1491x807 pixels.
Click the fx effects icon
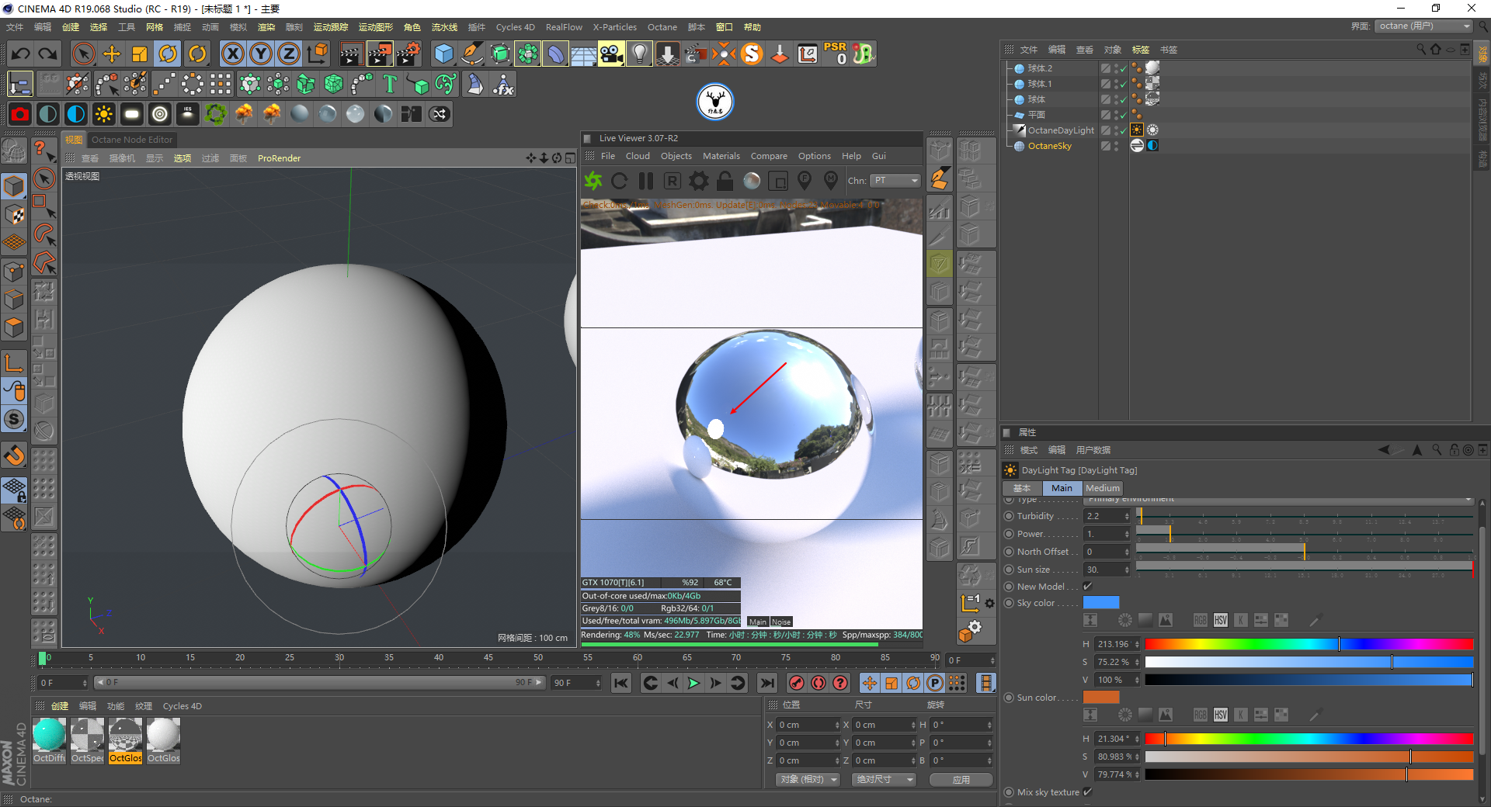[503, 84]
